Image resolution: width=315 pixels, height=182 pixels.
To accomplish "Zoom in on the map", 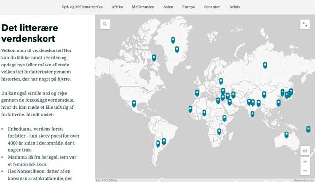I will tap(305, 161).
